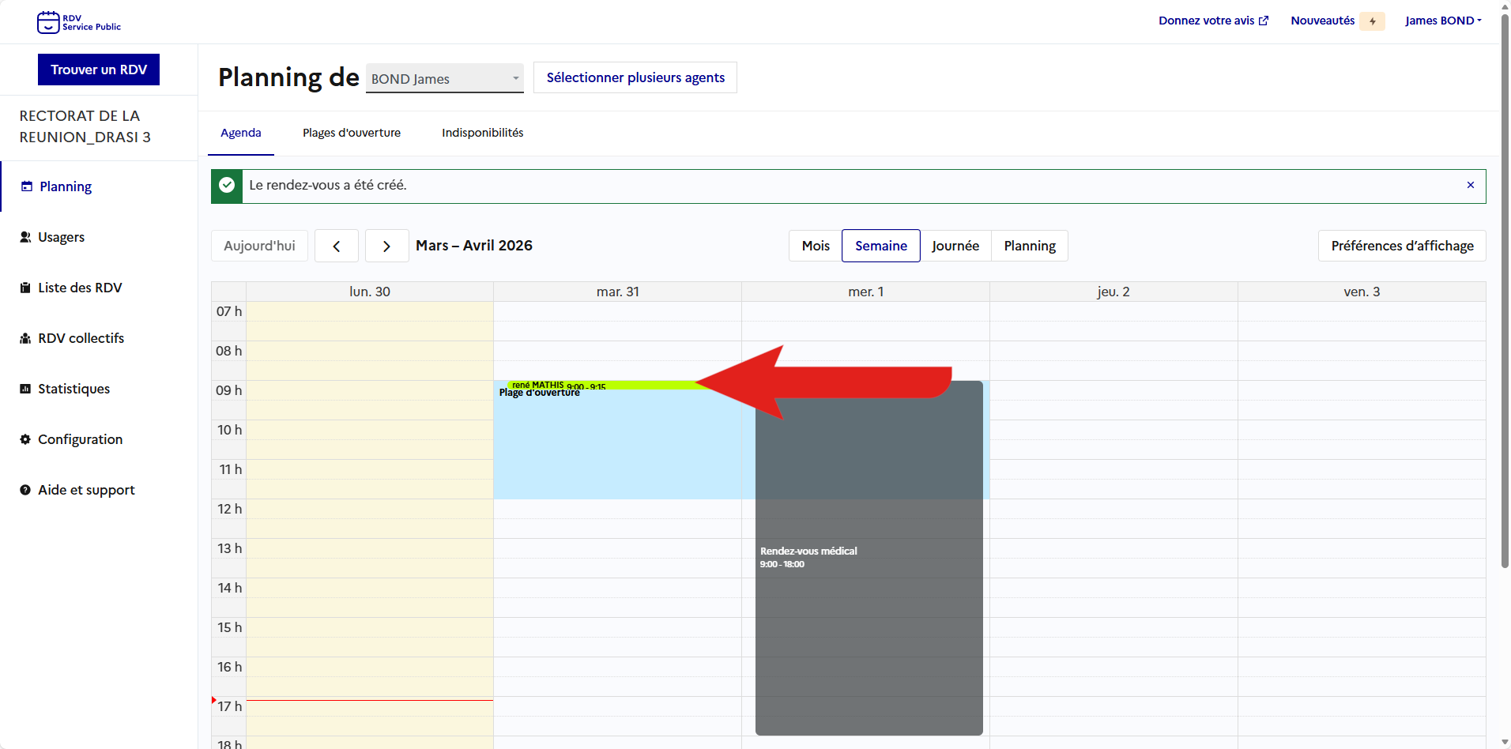
Task: Switch to the Agenda tab
Action: pyautogui.click(x=241, y=133)
